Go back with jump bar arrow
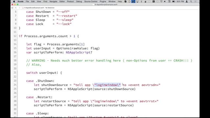The width and height of the screenshot is (210, 118). point(16,8)
